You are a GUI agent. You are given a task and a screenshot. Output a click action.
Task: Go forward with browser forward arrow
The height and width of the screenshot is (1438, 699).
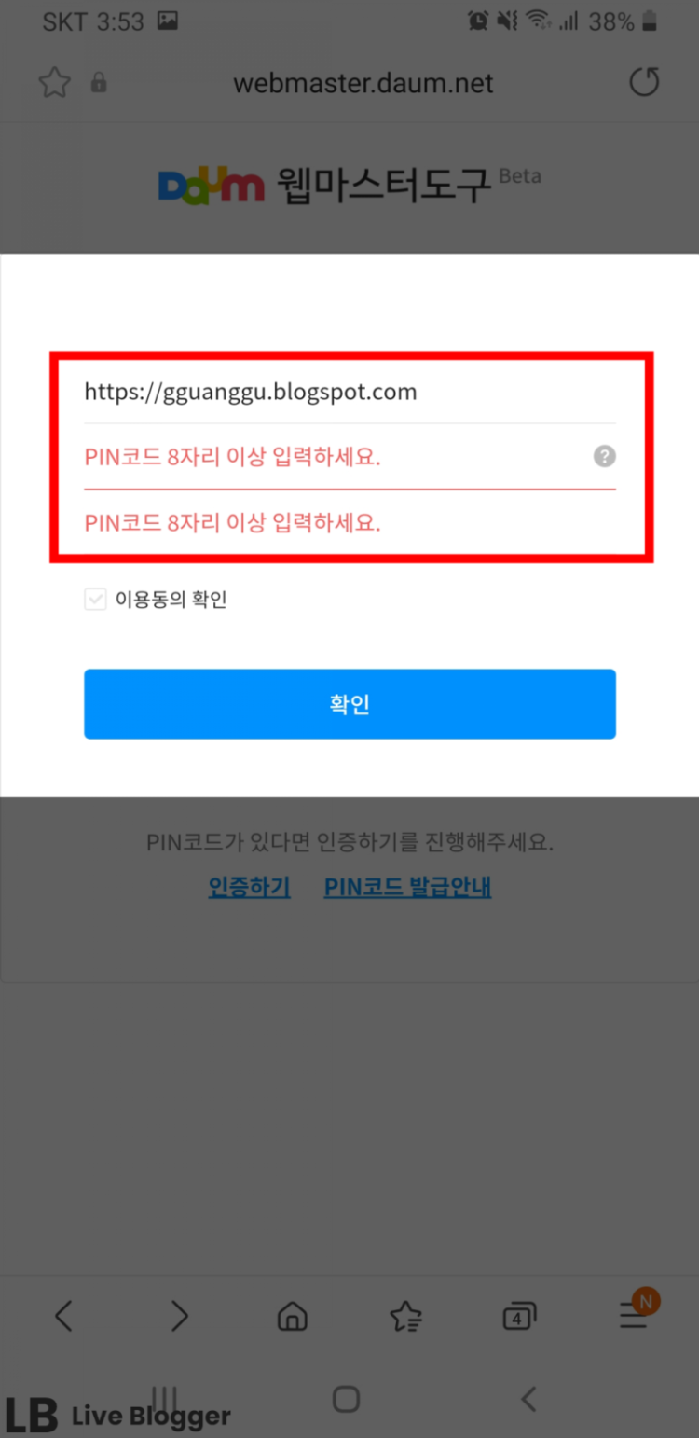pyautogui.click(x=179, y=1316)
